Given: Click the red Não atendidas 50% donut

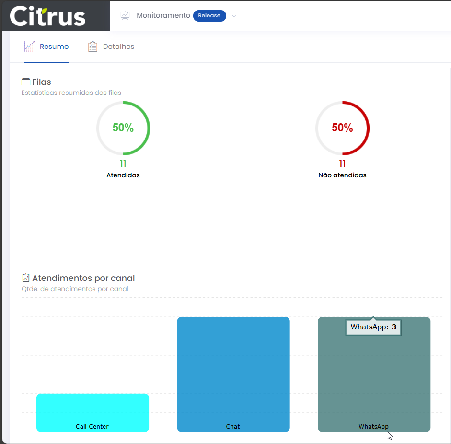Looking at the screenshot, I should pos(342,128).
